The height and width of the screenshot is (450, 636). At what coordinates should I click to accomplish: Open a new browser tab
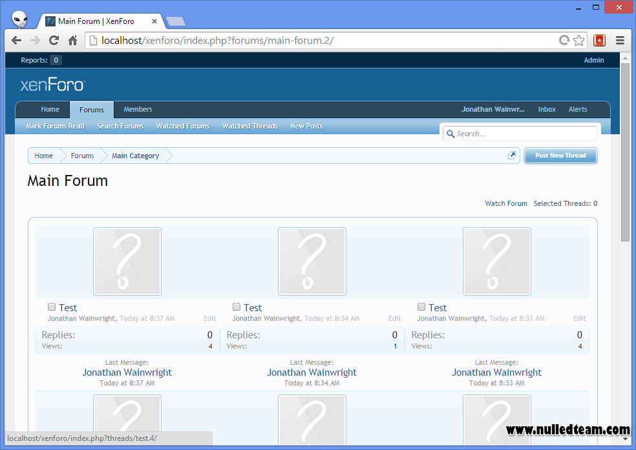coord(176,21)
